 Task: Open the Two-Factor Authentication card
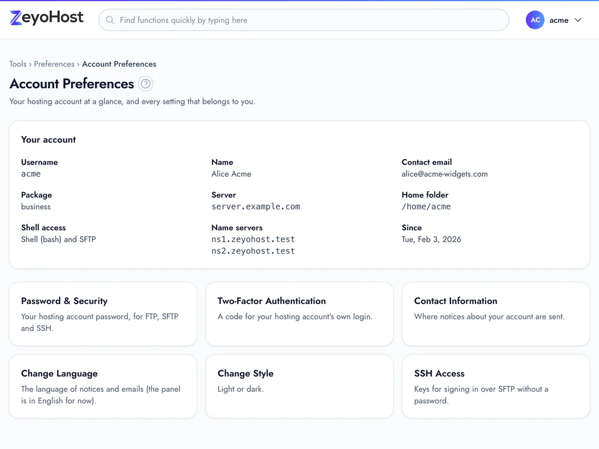pos(299,314)
